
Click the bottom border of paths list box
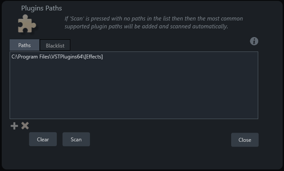point(134,119)
